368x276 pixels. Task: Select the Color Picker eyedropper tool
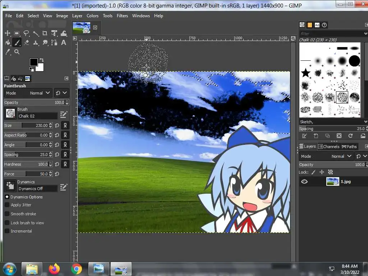tap(8, 52)
